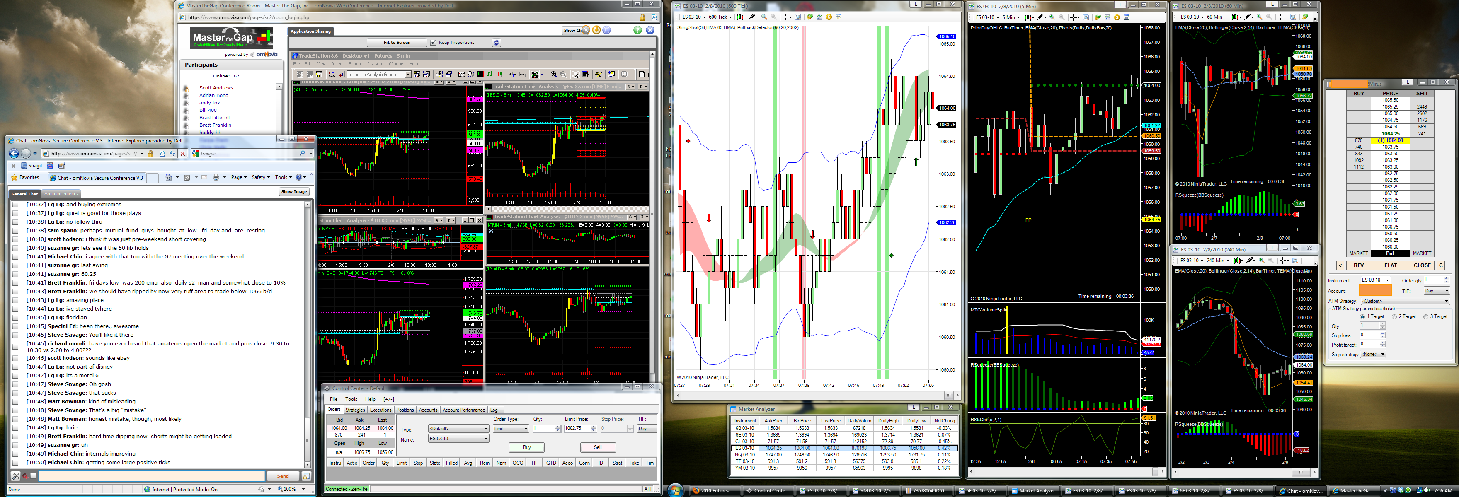Click Google search box in Chat browser
Viewport: 1459px width, 497px height.
pyautogui.click(x=252, y=153)
